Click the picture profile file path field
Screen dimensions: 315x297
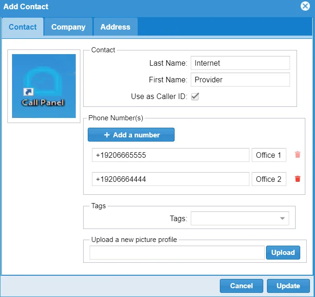[177, 253]
